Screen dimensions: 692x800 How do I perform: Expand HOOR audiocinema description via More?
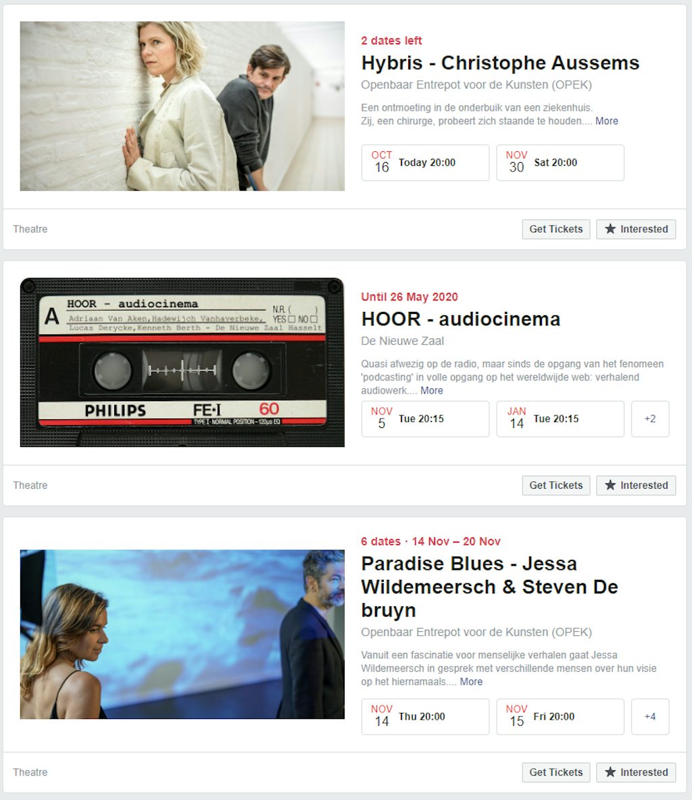coord(432,390)
